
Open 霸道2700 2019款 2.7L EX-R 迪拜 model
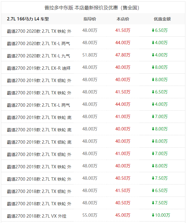pyautogui.click(x=38, y=67)
